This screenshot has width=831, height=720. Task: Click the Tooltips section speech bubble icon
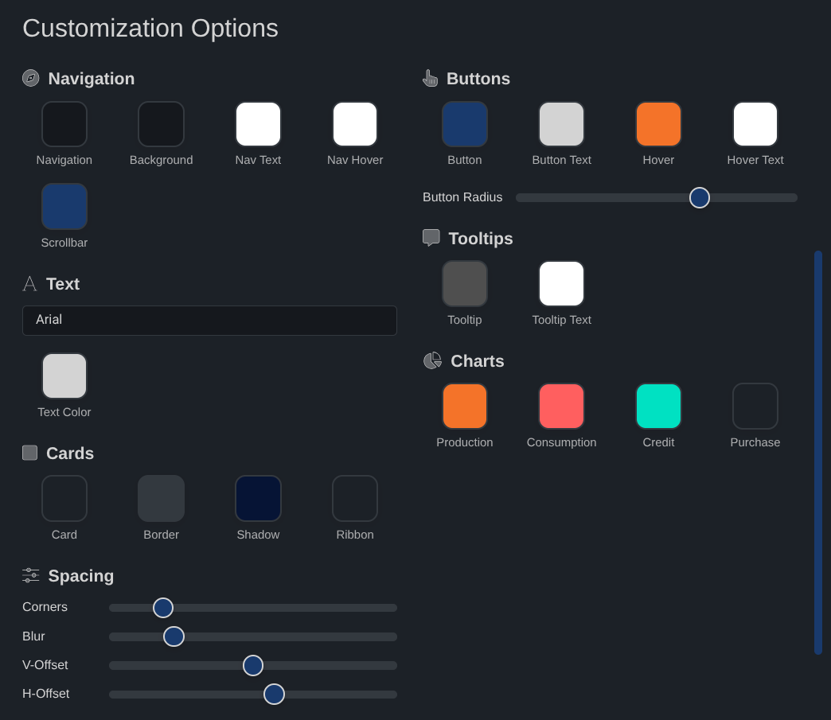tap(431, 237)
